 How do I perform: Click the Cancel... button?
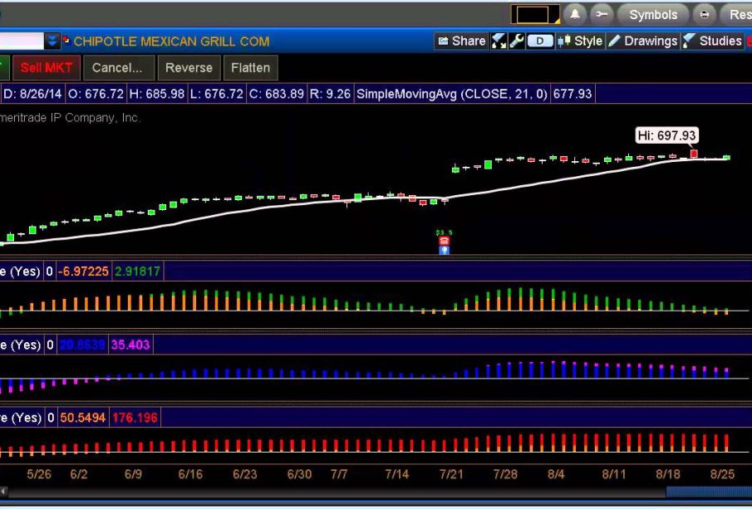coord(117,67)
